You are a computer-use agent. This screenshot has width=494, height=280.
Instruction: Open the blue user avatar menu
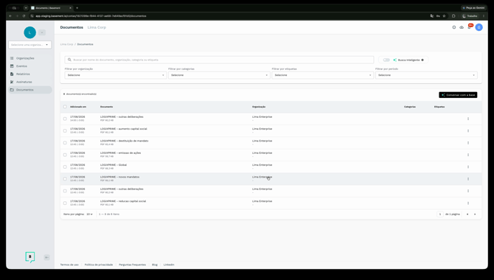(479, 27)
